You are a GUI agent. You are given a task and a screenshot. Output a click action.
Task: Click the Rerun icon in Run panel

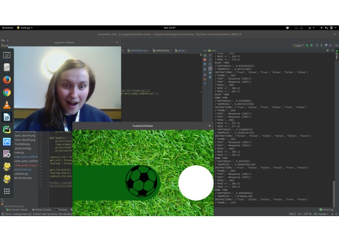[205, 55]
